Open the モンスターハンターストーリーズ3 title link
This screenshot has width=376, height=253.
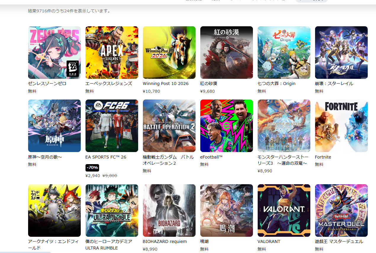[x=283, y=160]
